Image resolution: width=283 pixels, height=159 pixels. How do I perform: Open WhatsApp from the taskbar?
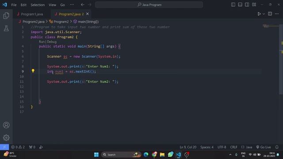click(x=170, y=155)
